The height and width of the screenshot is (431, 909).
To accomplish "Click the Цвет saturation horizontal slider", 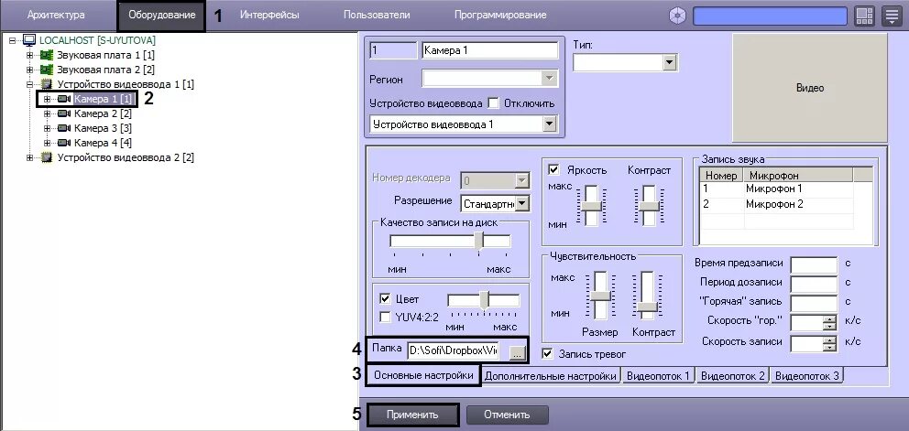I will (x=484, y=300).
